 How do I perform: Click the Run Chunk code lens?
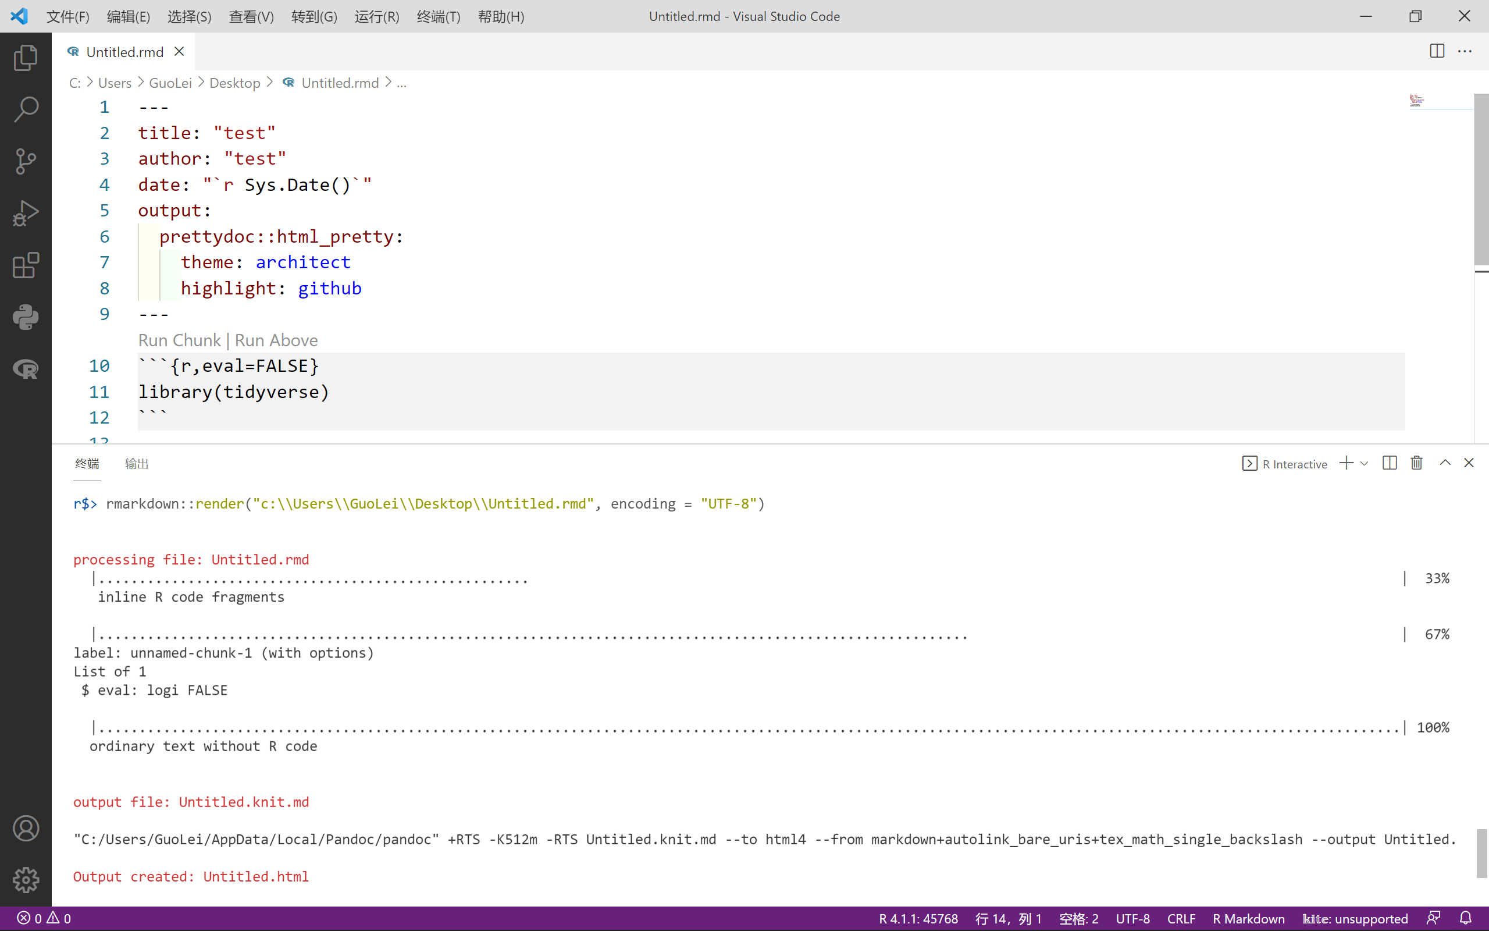179,340
